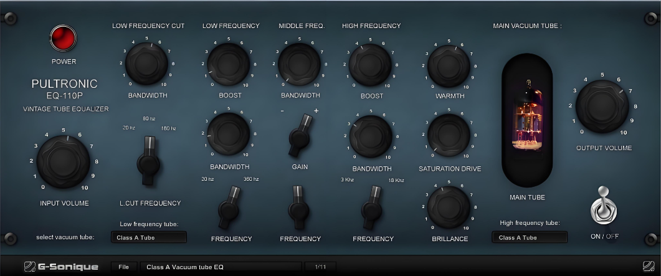Image resolution: width=661 pixels, height=276 pixels.
Task: Click the Saturation Drive knob
Action: 449,135
